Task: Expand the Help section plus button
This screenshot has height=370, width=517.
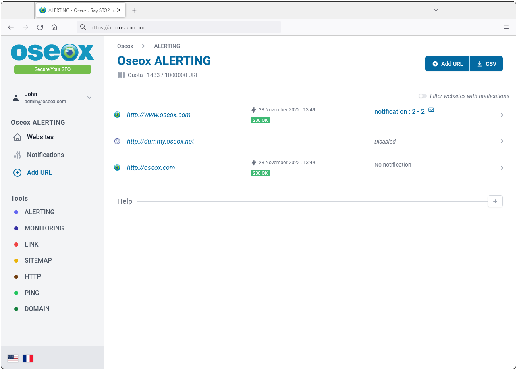Action: pyautogui.click(x=495, y=201)
